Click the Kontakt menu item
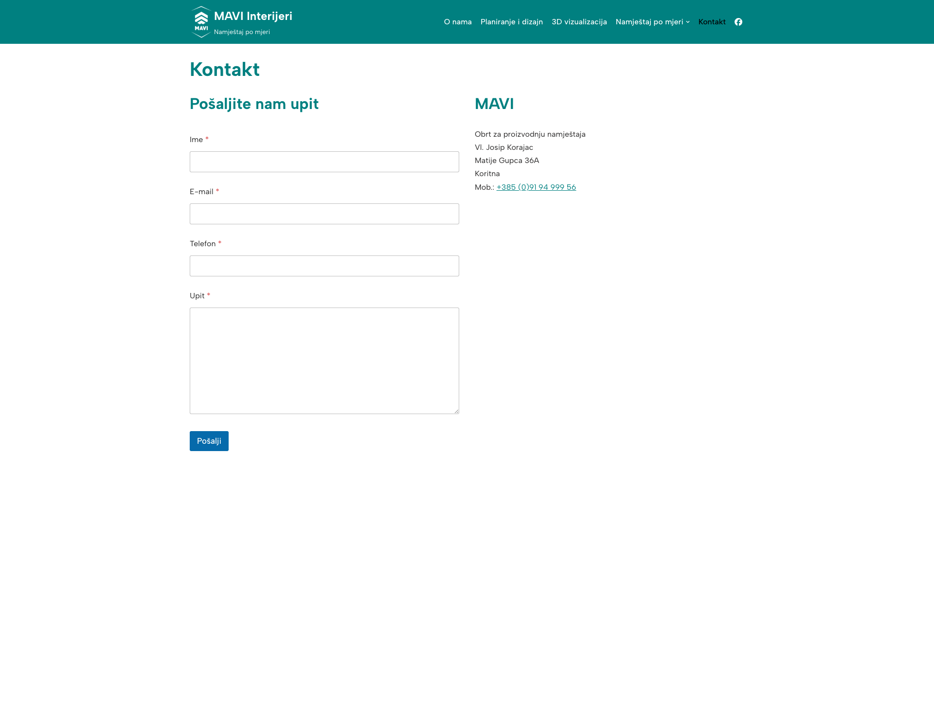This screenshot has width=934, height=726. [712, 22]
